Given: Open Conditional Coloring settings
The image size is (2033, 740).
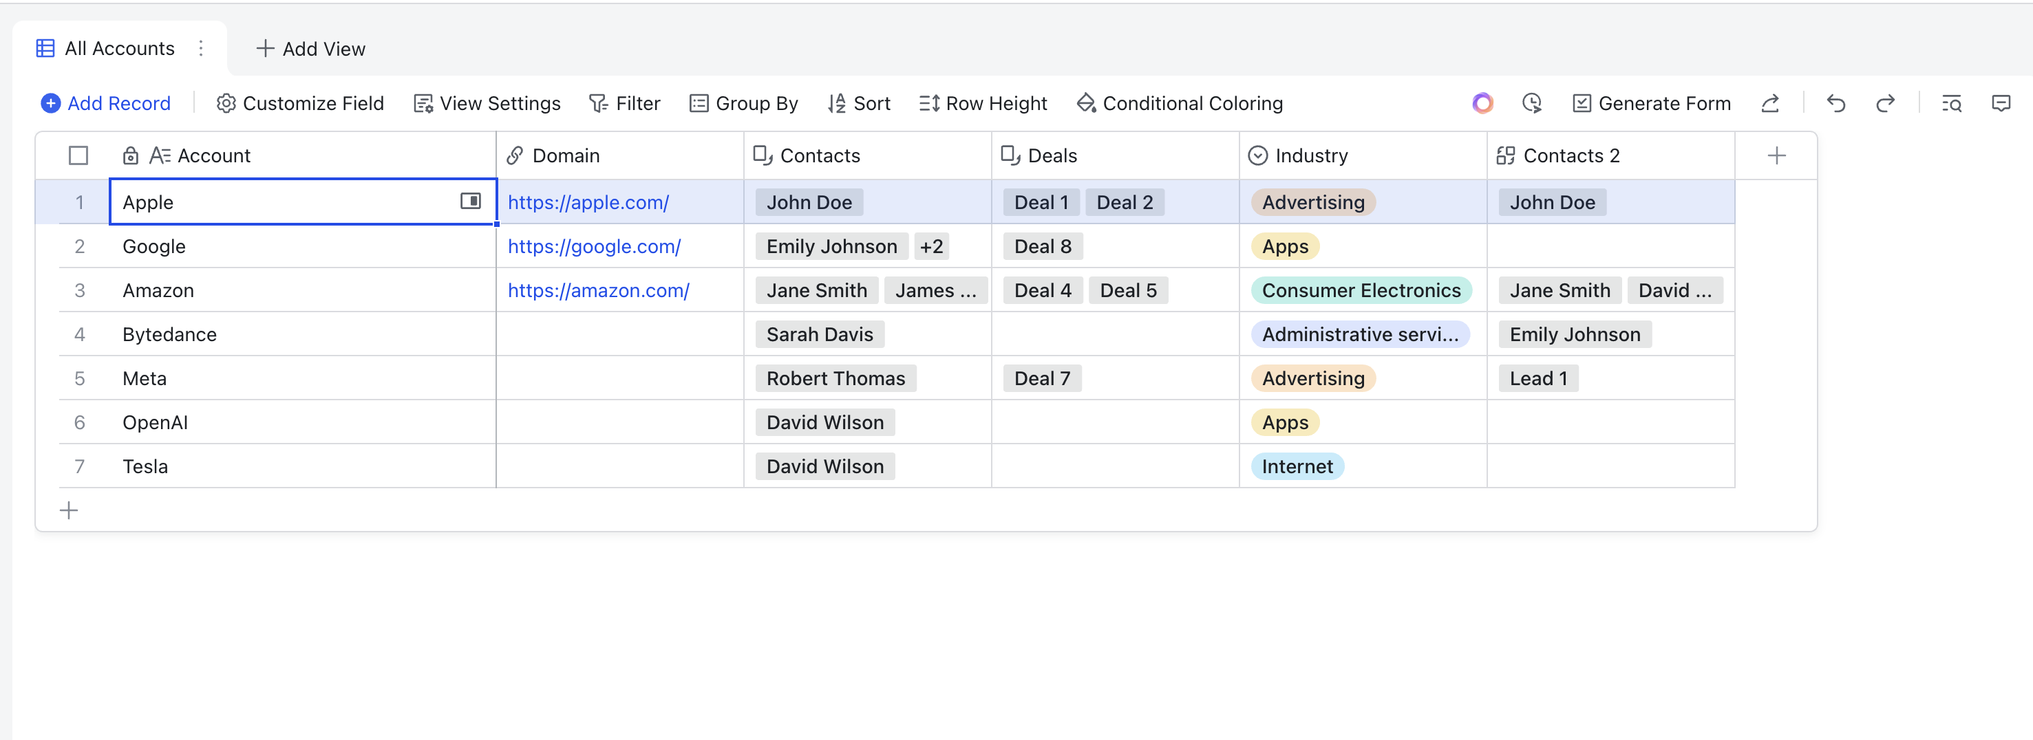Looking at the screenshot, I should click(1180, 103).
